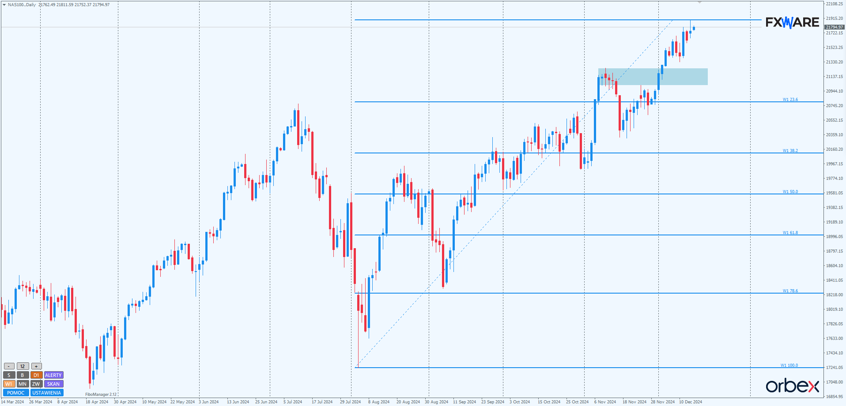Toggle the D1 timeframe button
Screen dimensions: 846x406
coord(36,375)
